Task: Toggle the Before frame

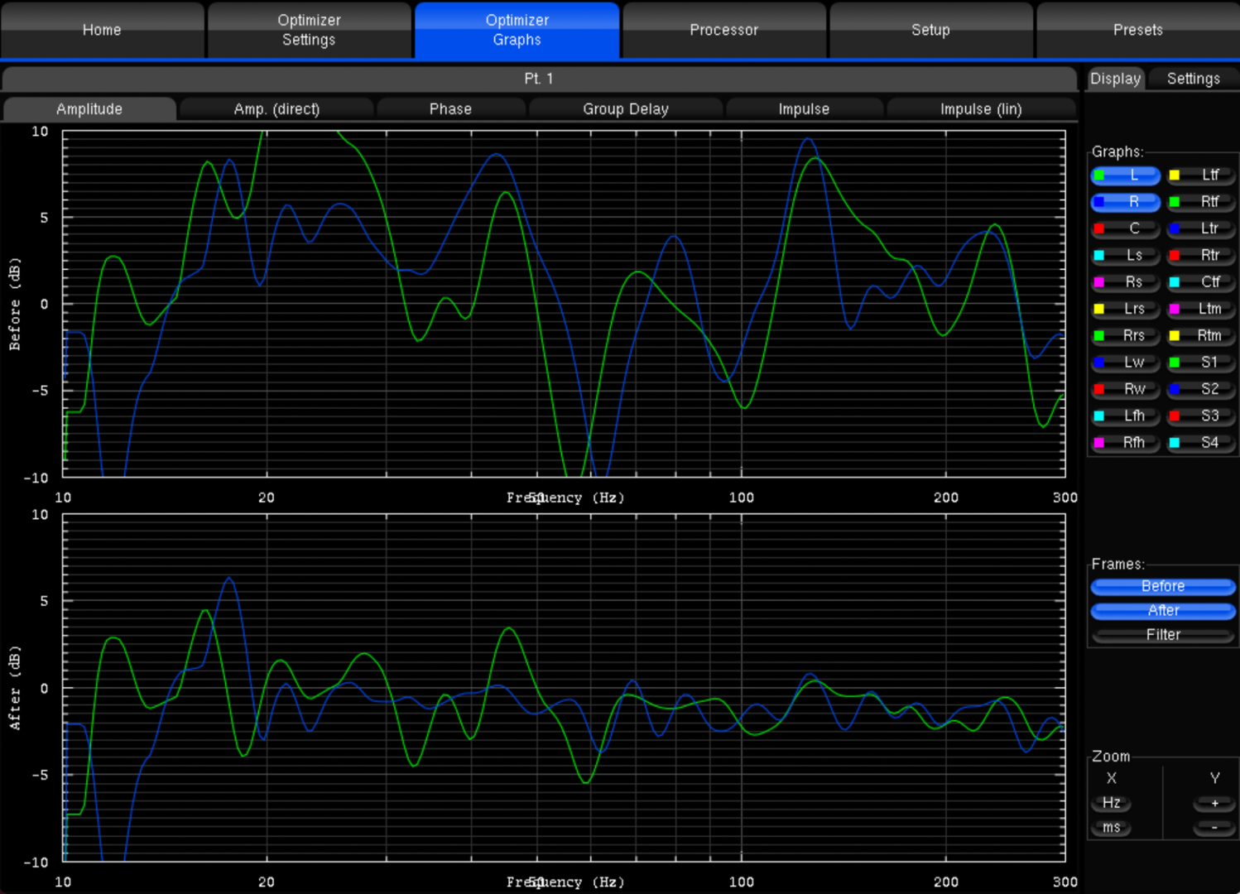Action: pos(1163,587)
